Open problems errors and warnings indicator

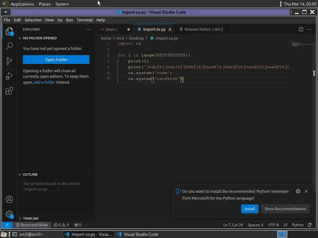[x=61, y=225]
